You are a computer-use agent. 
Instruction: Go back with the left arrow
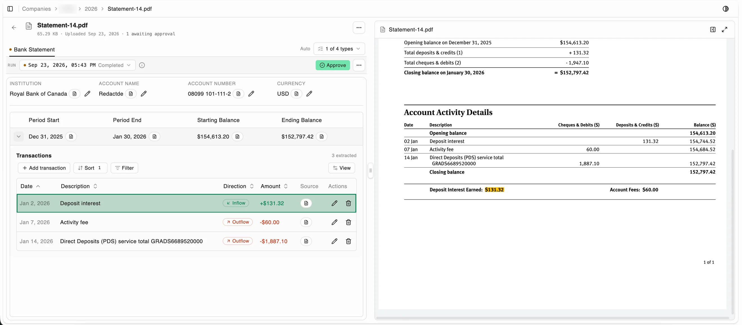(14, 28)
